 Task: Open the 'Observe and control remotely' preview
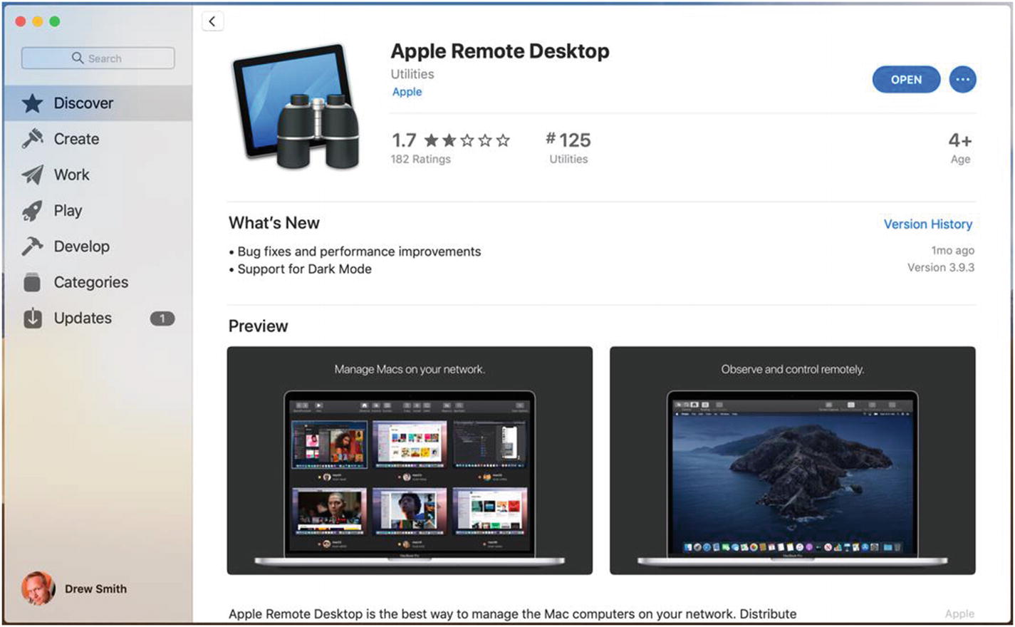[x=792, y=460]
